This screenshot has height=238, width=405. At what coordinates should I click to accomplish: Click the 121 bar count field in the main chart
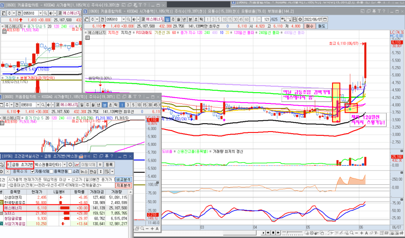265,19
